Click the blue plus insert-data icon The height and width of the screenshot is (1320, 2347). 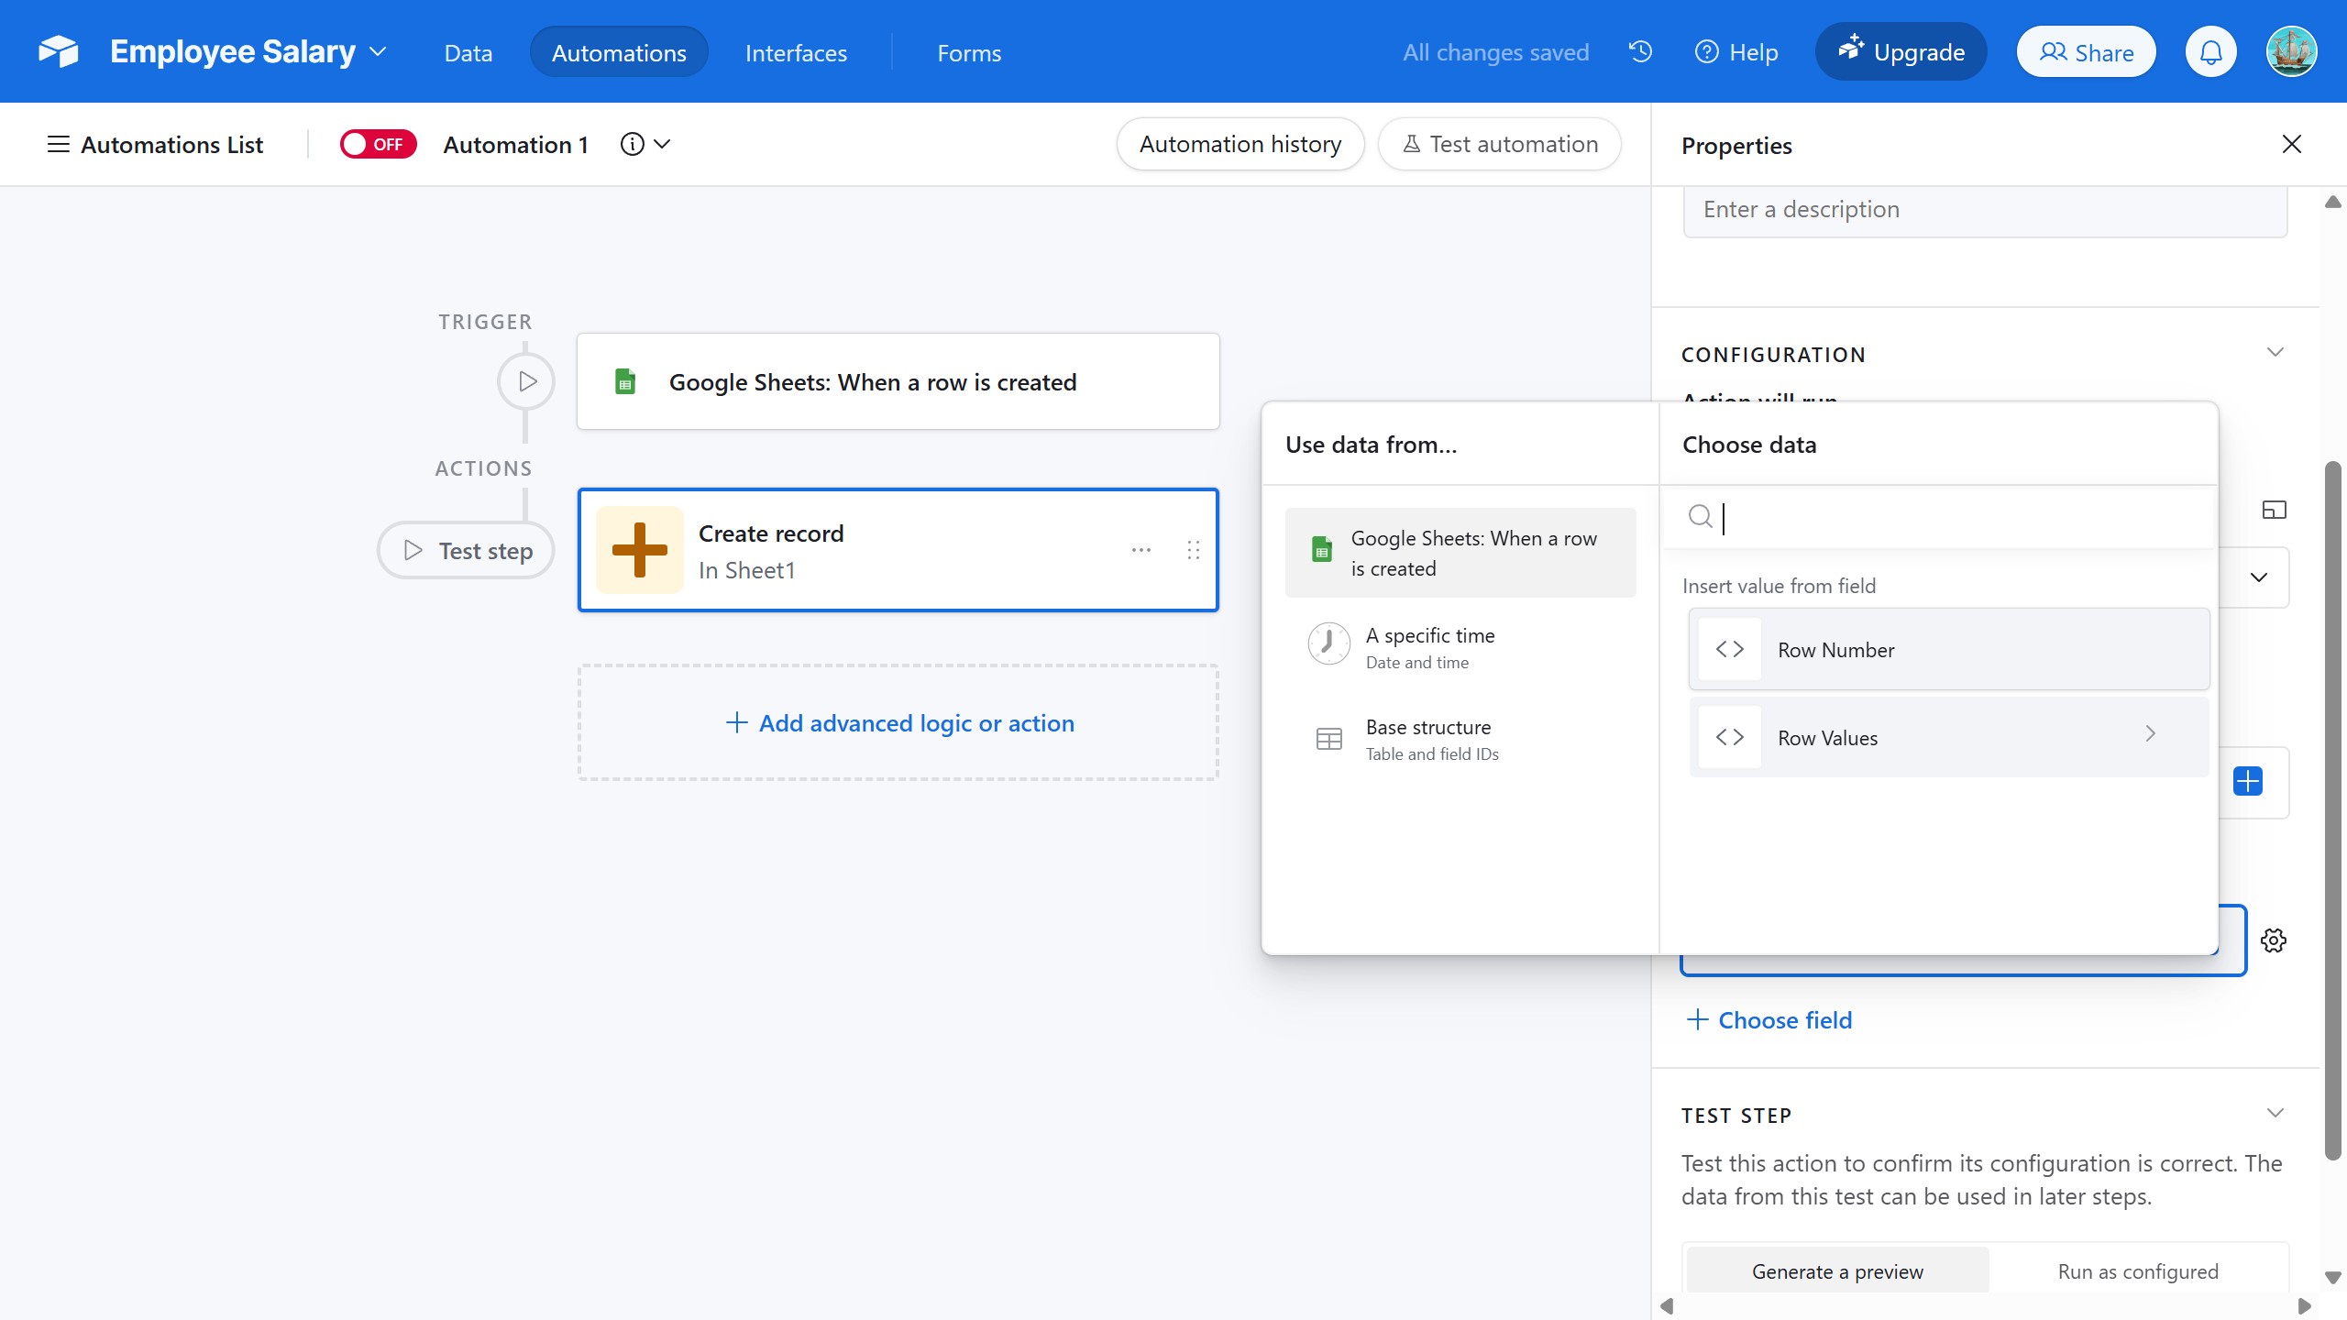2248,781
